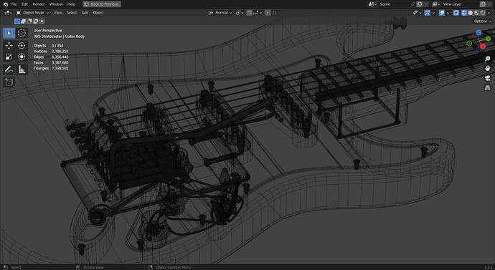Open the shading options dropdown arrow
Screen dimensions: 495x270
489,13
